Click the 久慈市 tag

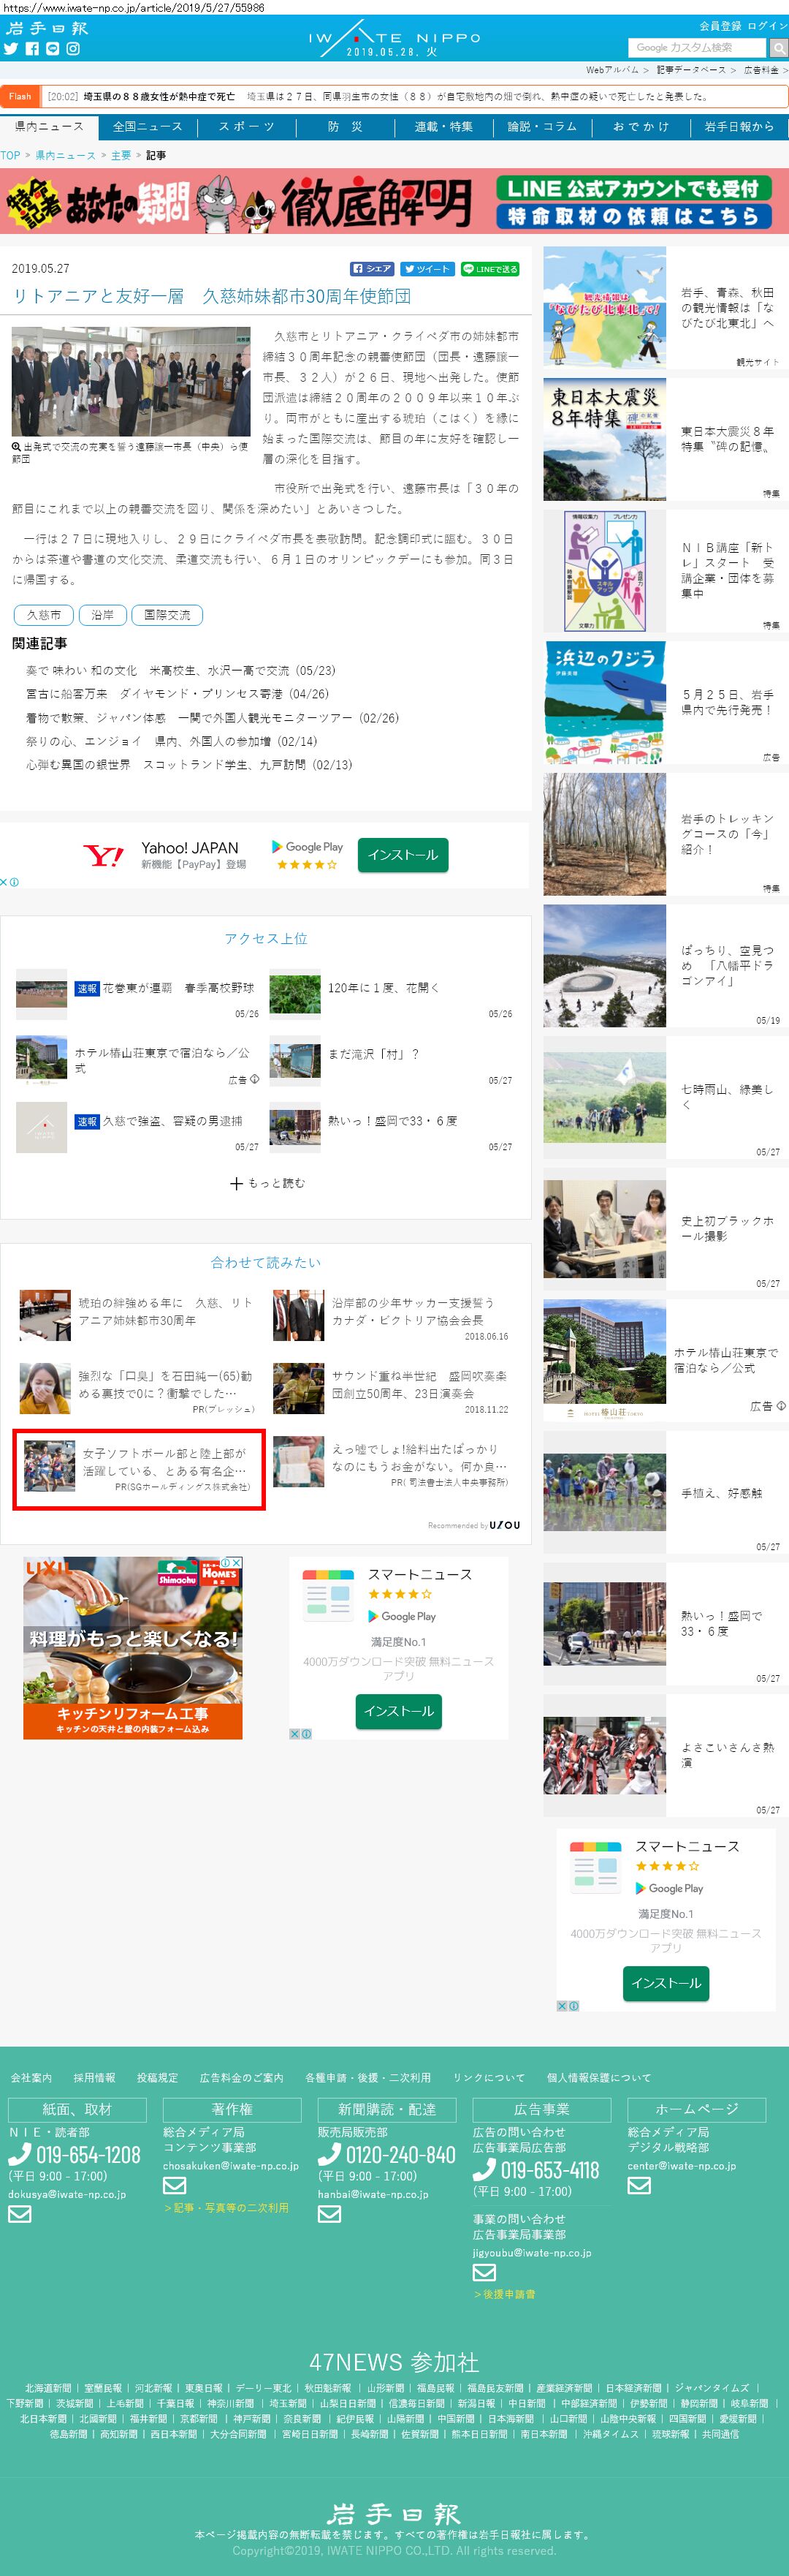44,615
